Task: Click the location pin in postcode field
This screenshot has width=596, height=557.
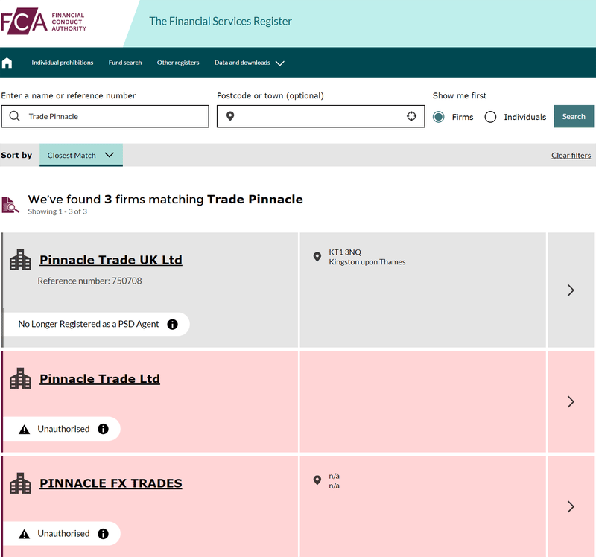Action: (x=230, y=116)
